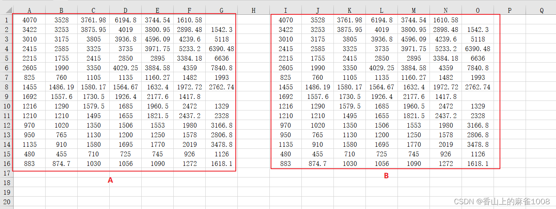The height and width of the screenshot is (209, 556).
Task: Select row 16 header
Action: [7, 164]
